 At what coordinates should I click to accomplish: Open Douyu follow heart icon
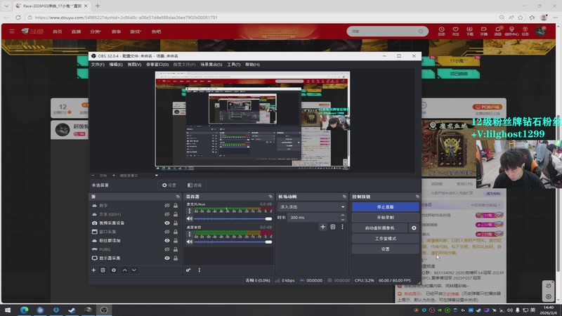pyautogui.click(x=455, y=31)
